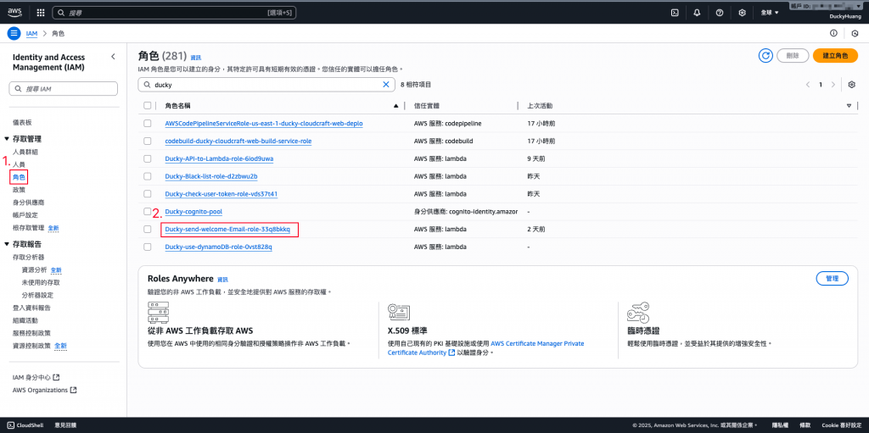Open table preferences gear icon
Image resolution: width=869 pixels, height=433 pixels.
(852, 85)
